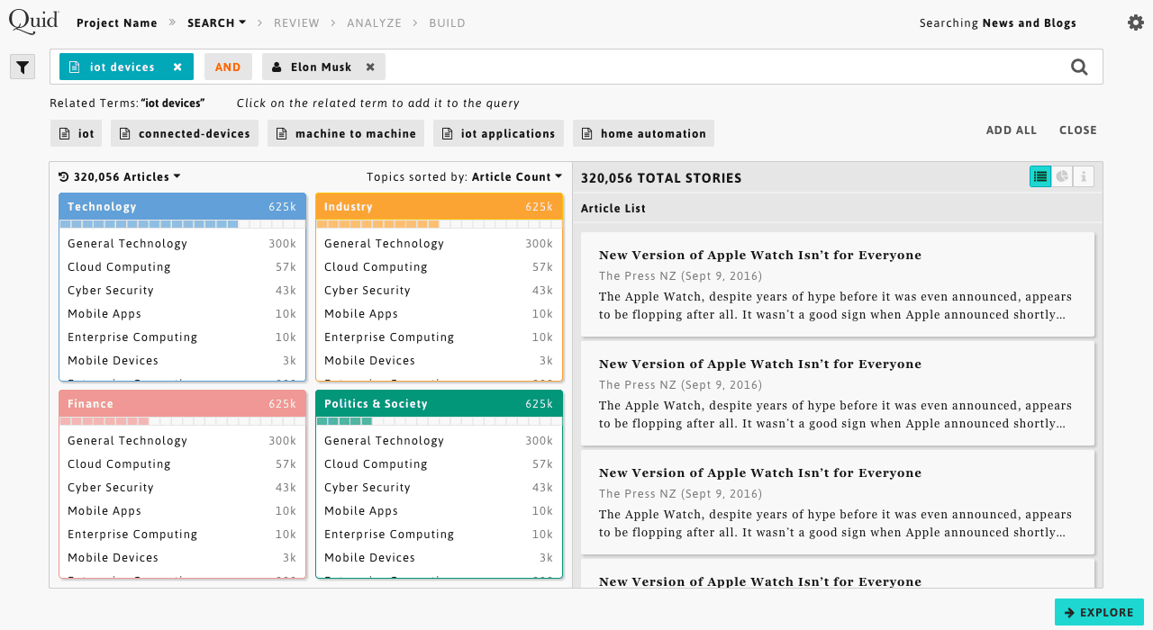This screenshot has width=1153, height=630.
Task: Switch to info view icon
Action: point(1084,176)
